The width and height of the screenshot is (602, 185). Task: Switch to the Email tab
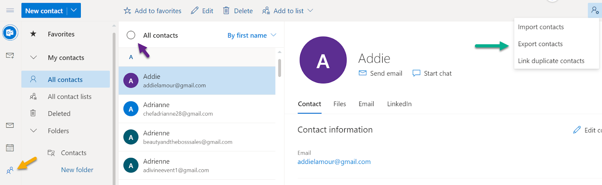pyautogui.click(x=366, y=104)
